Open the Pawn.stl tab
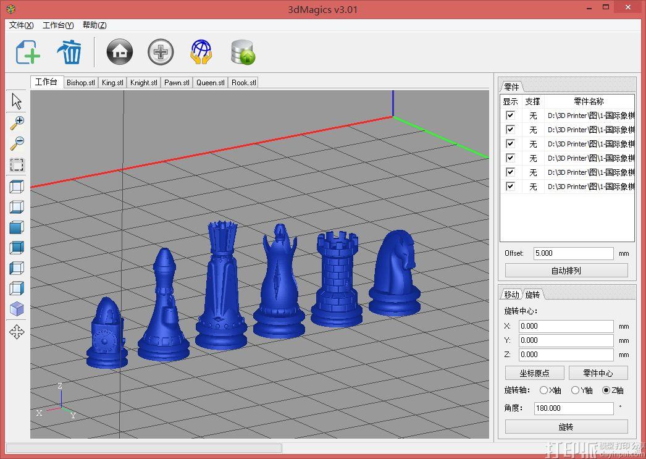This screenshot has height=459, width=646. 177,82
